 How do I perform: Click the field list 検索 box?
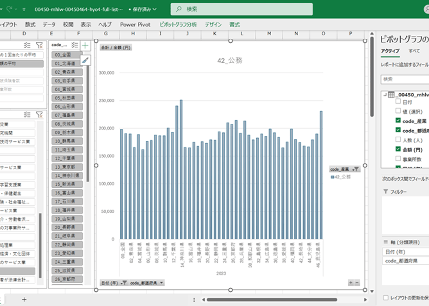405,79
